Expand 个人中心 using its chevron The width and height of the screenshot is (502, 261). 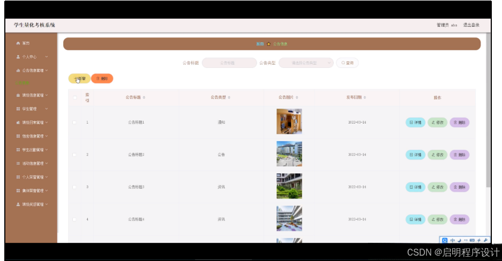[47, 57]
